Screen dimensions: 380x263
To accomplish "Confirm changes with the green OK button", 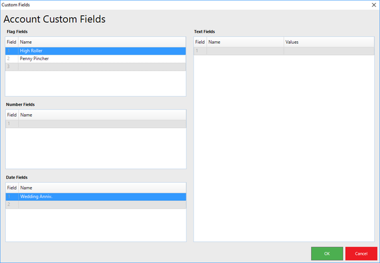I will tap(327, 253).
